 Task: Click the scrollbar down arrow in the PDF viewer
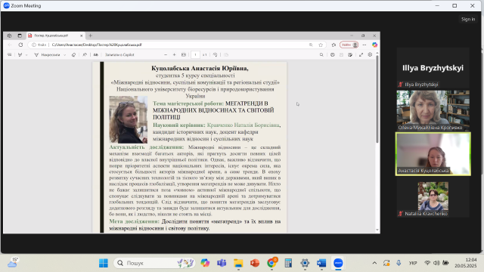point(377,230)
